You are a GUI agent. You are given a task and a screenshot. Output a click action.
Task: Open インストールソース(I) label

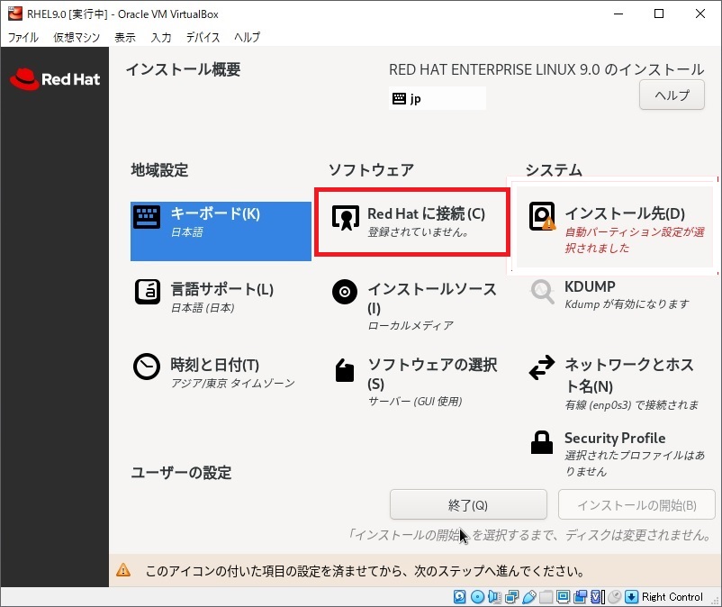[x=432, y=298]
